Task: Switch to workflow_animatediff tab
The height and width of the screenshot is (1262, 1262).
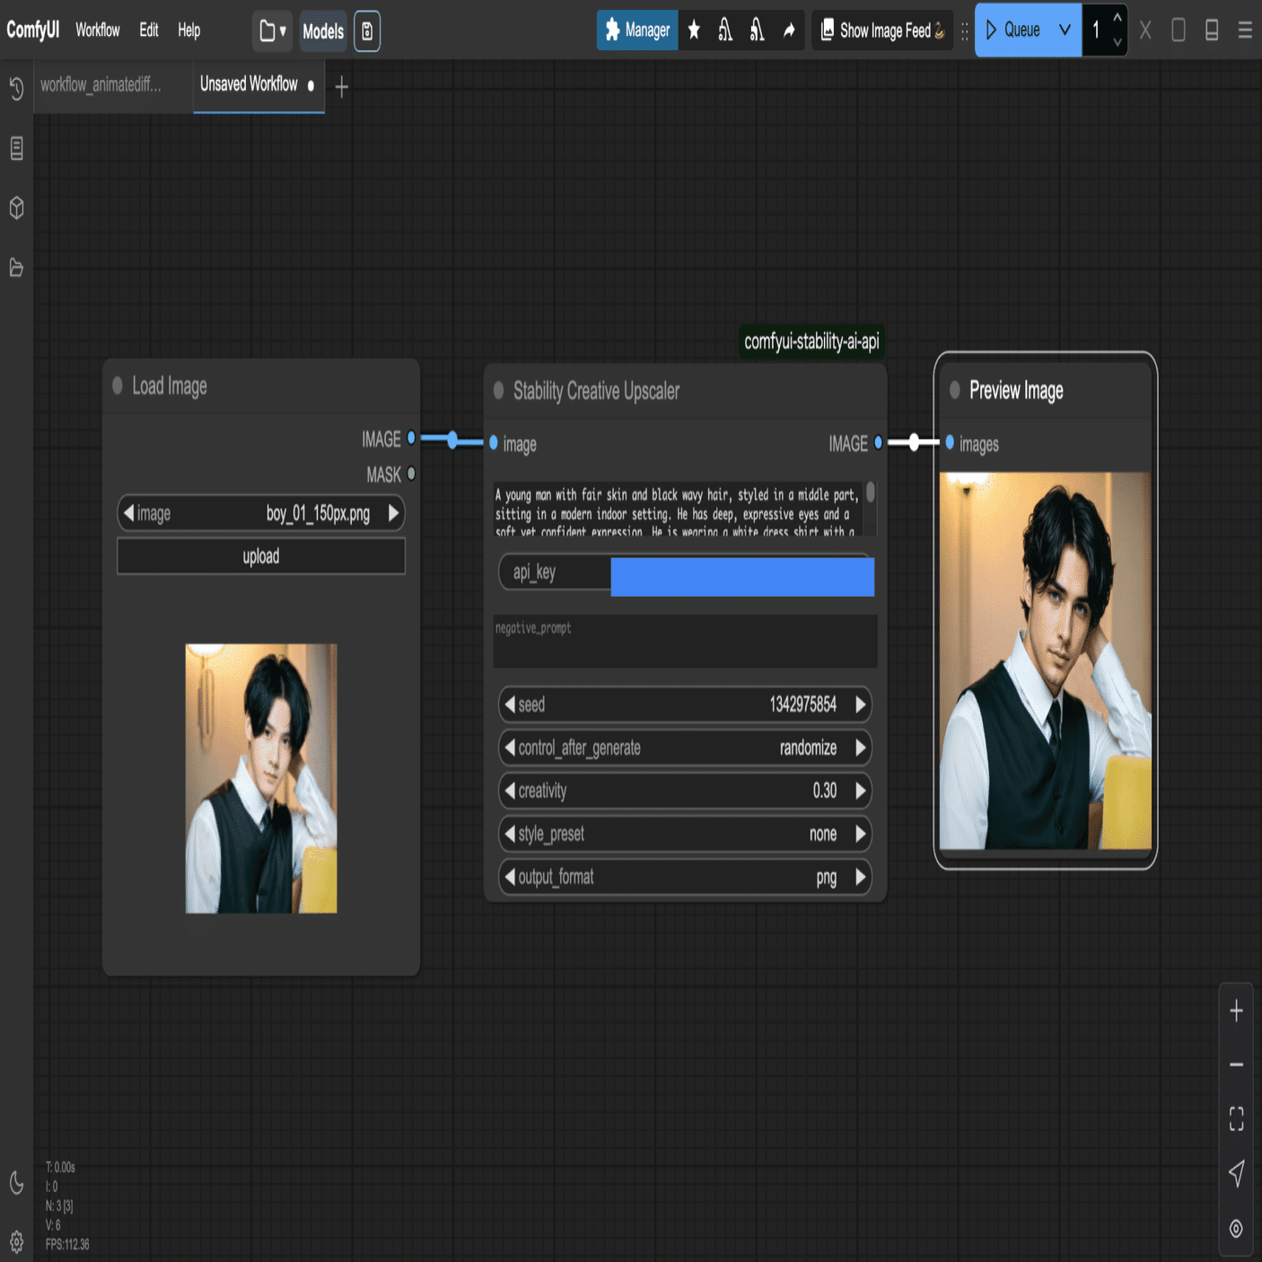Action: 101,85
